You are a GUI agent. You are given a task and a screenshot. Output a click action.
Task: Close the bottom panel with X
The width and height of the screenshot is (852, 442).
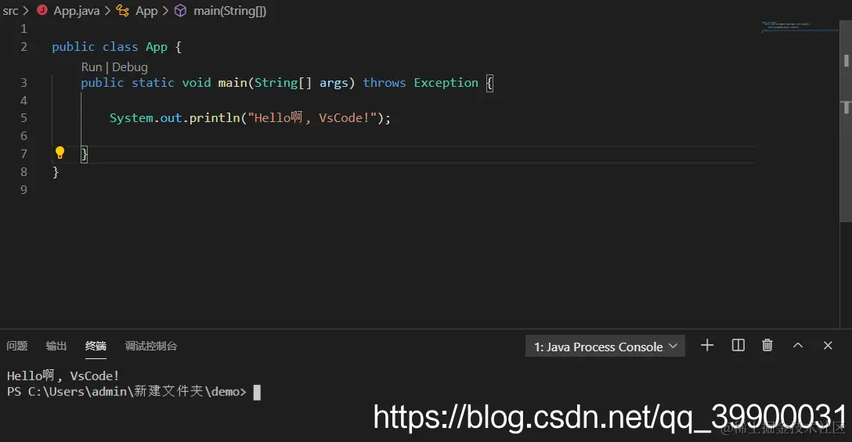[828, 345]
